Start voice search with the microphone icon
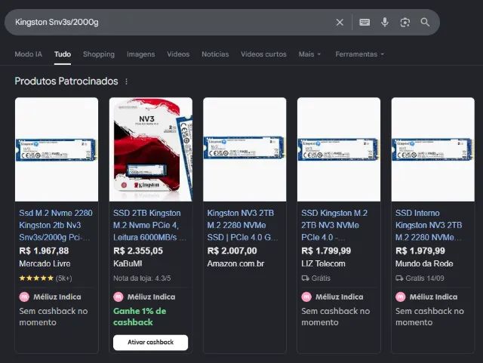Image resolution: width=483 pixels, height=363 pixels. click(x=385, y=22)
